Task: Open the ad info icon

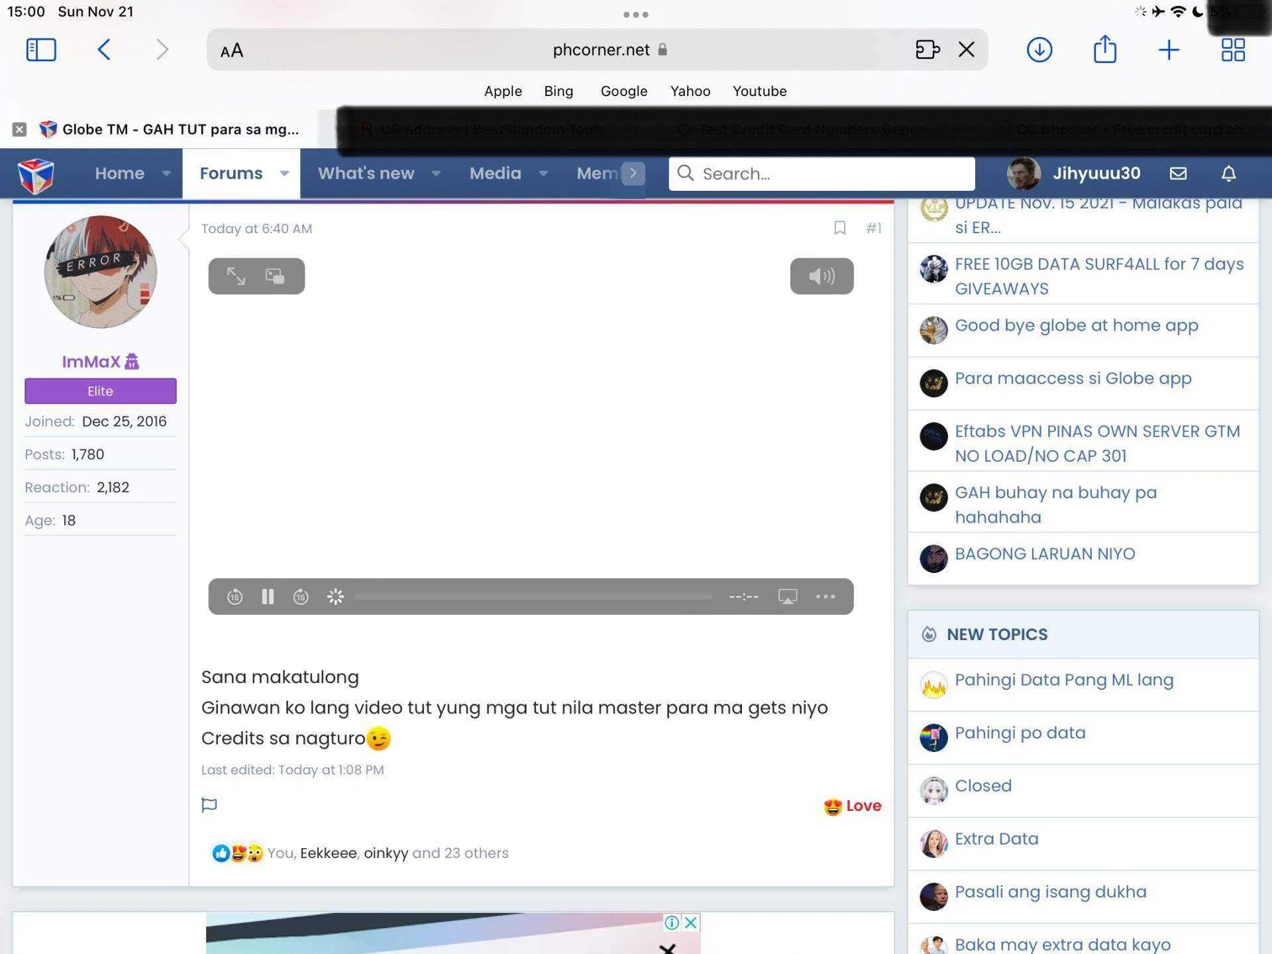Action: [x=672, y=922]
